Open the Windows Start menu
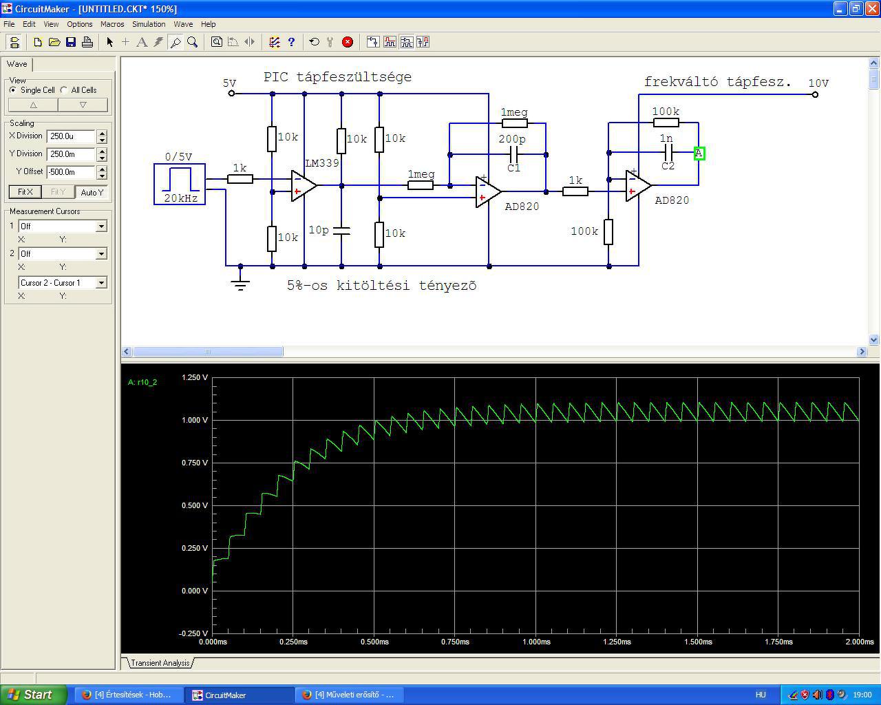The image size is (881, 705). (x=34, y=695)
